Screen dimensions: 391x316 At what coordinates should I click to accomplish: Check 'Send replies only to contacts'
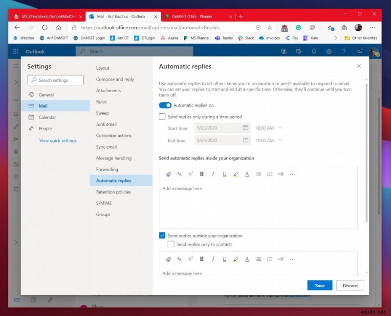click(171, 244)
